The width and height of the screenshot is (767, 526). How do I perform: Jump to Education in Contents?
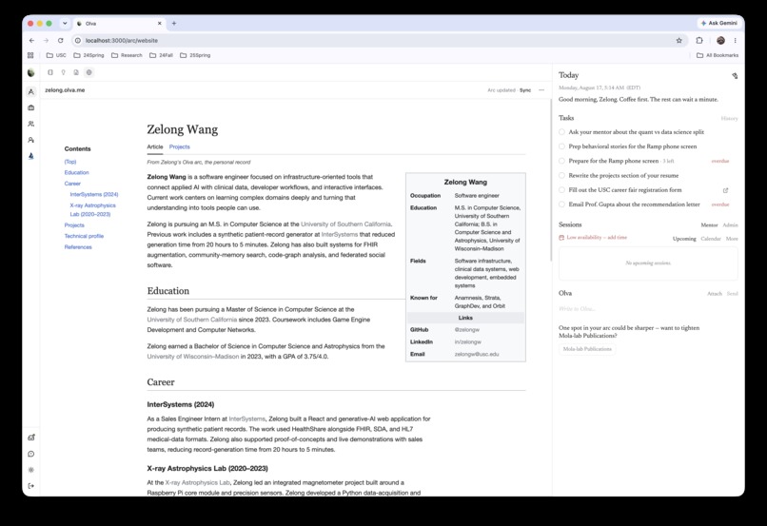pos(77,172)
